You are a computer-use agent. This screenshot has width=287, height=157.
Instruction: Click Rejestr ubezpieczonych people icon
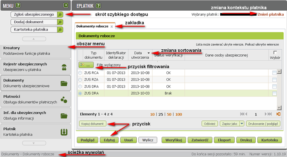coord(64,67)
